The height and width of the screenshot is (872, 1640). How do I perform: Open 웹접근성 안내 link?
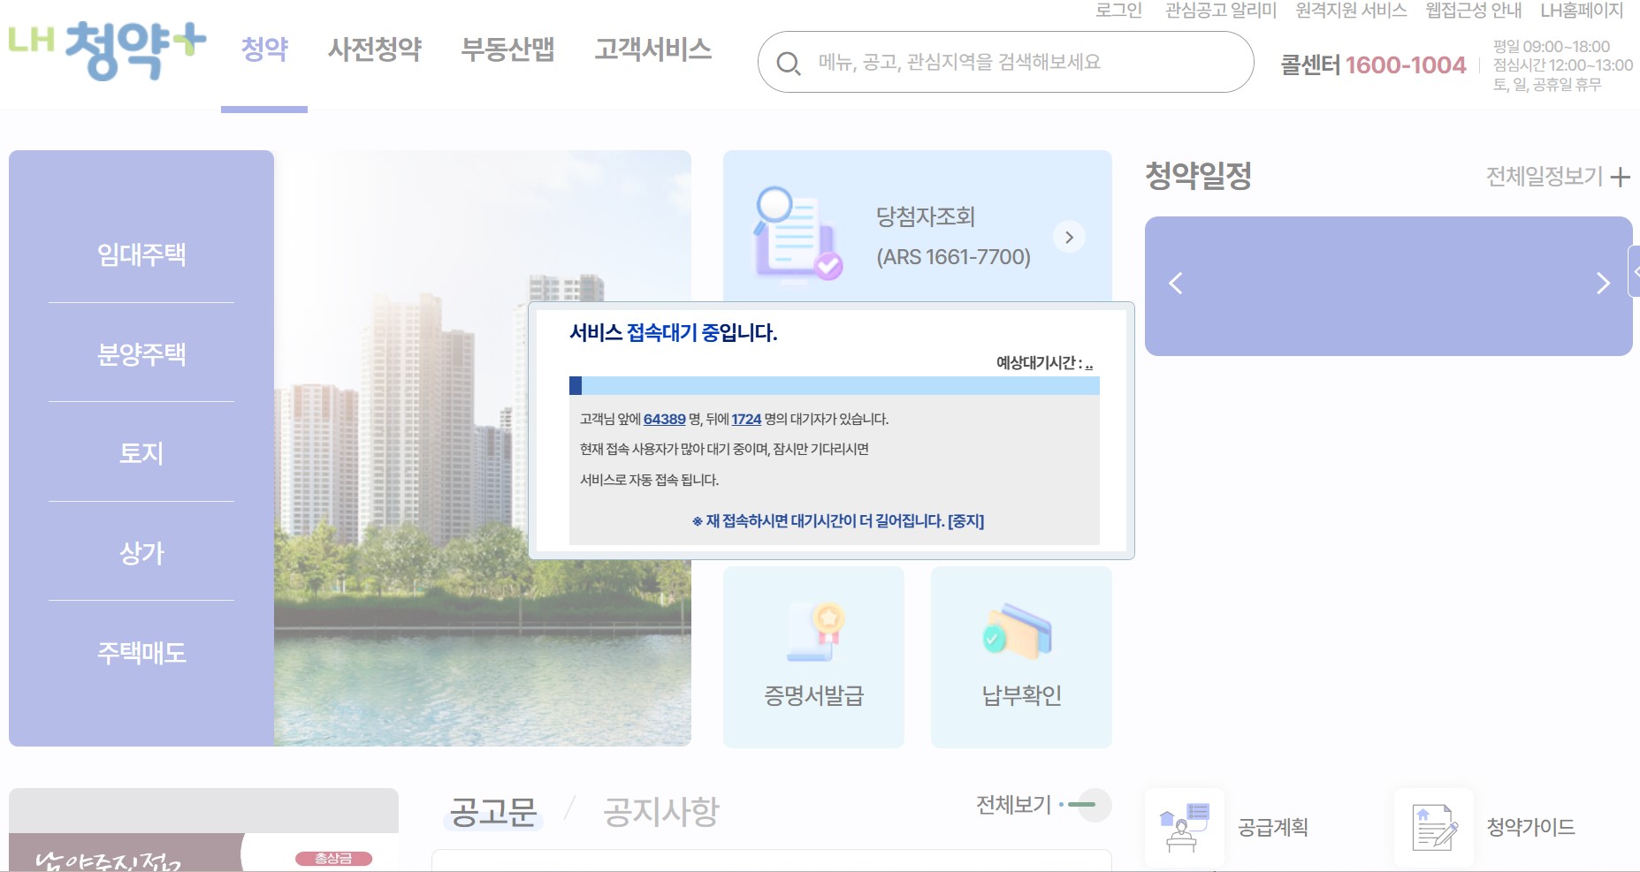1473,11
